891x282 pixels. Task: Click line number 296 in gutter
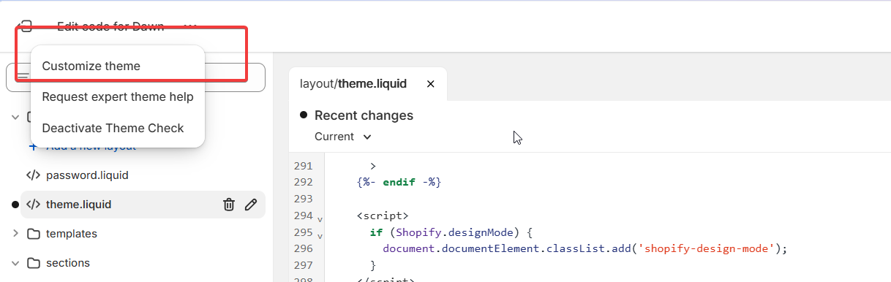[303, 248]
